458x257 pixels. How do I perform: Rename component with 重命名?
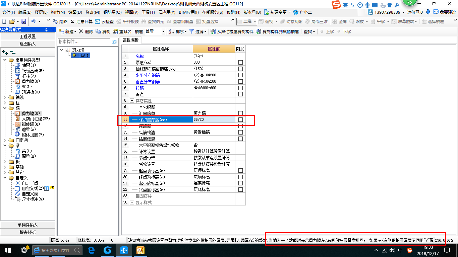click(122, 31)
